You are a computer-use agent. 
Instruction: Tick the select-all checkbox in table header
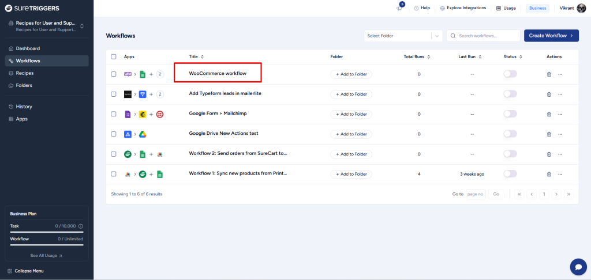point(114,56)
